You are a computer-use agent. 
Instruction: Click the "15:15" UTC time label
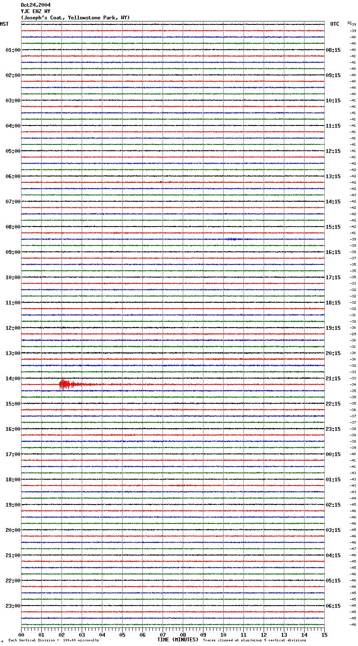(333, 227)
